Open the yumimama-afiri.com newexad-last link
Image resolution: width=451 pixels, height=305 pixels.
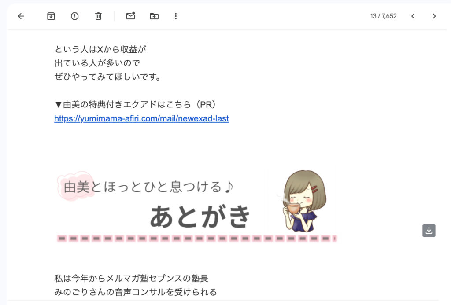(141, 118)
